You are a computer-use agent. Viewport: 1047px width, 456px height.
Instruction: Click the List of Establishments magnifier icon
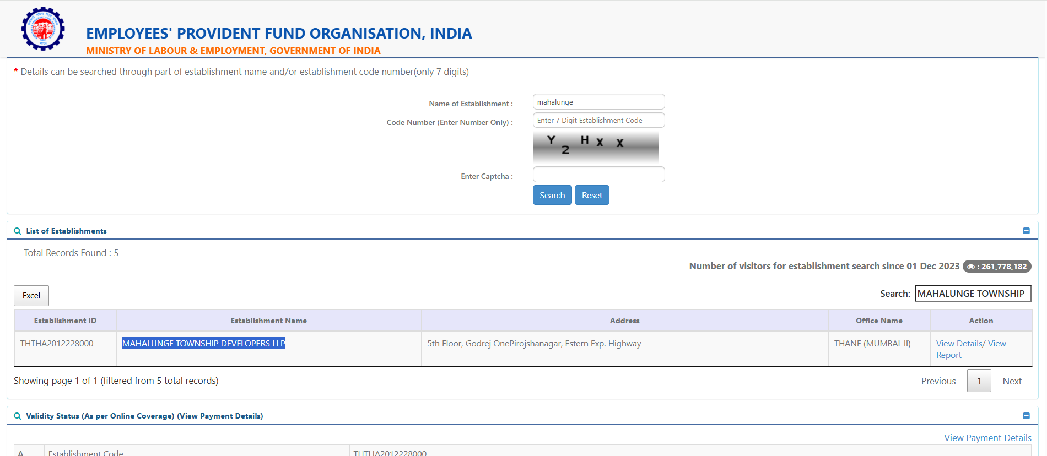[18, 231]
